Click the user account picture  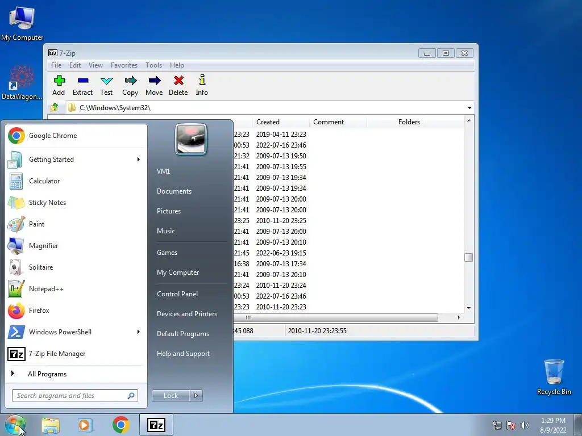click(x=191, y=139)
